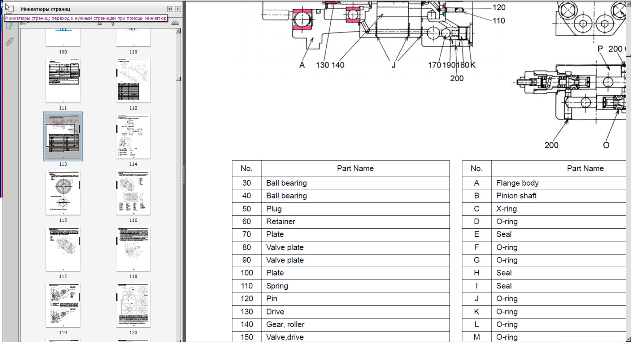The height and width of the screenshot is (342, 631).
Task: Click the thumbnail size slider handle
Action: [113, 23]
